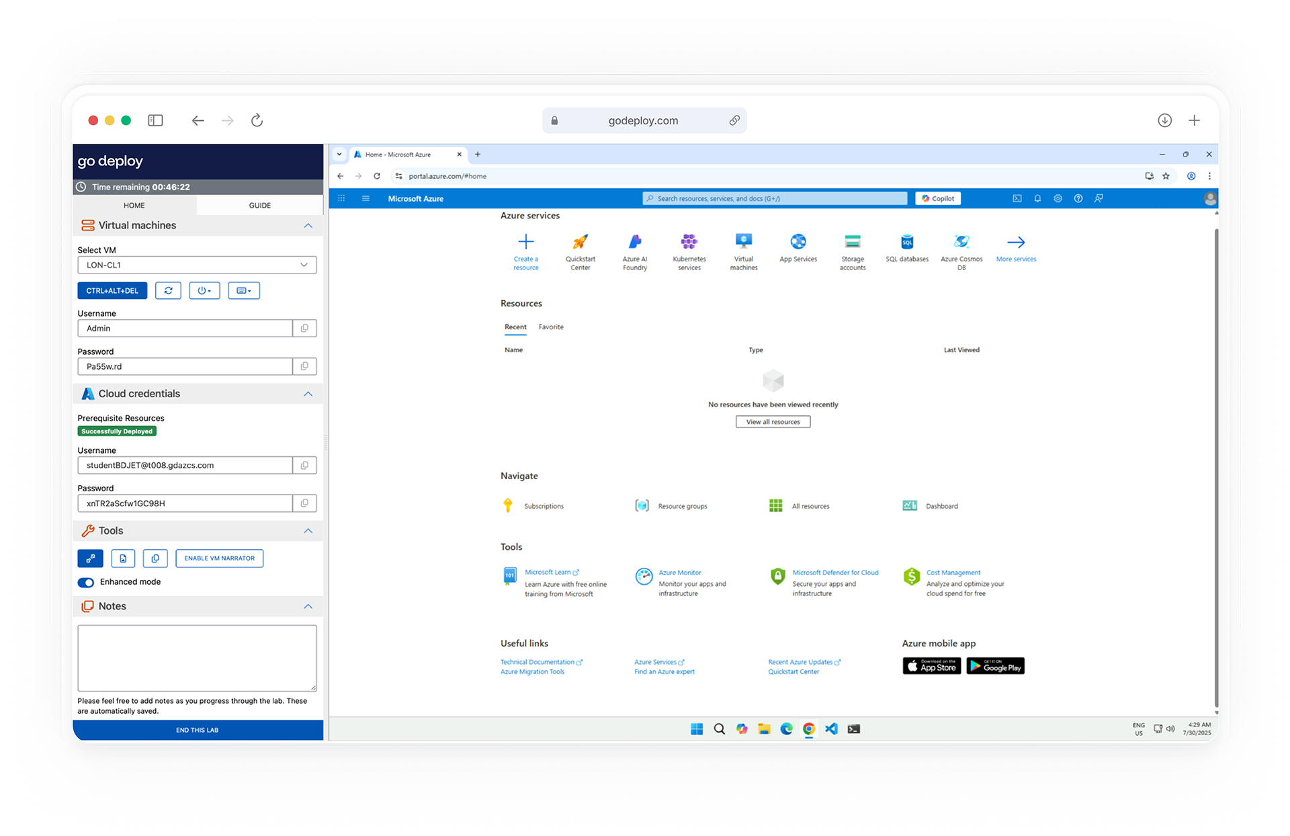
Task: Open Azure help question mark
Action: pyautogui.click(x=1078, y=198)
